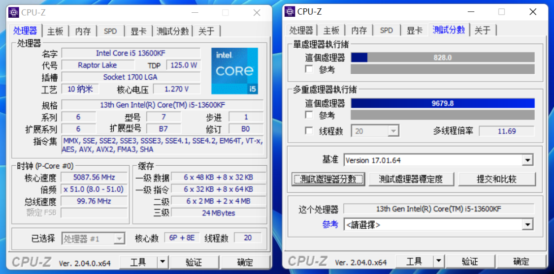Click the 名字 field Intel Core i5 13600KF
Viewport: 554px width, 274px height.
pyautogui.click(x=130, y=53)
